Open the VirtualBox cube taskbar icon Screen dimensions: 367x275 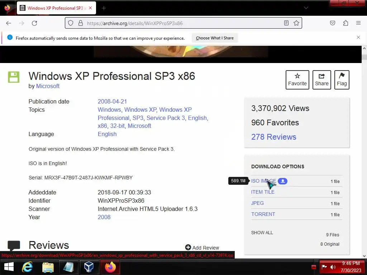89,267
